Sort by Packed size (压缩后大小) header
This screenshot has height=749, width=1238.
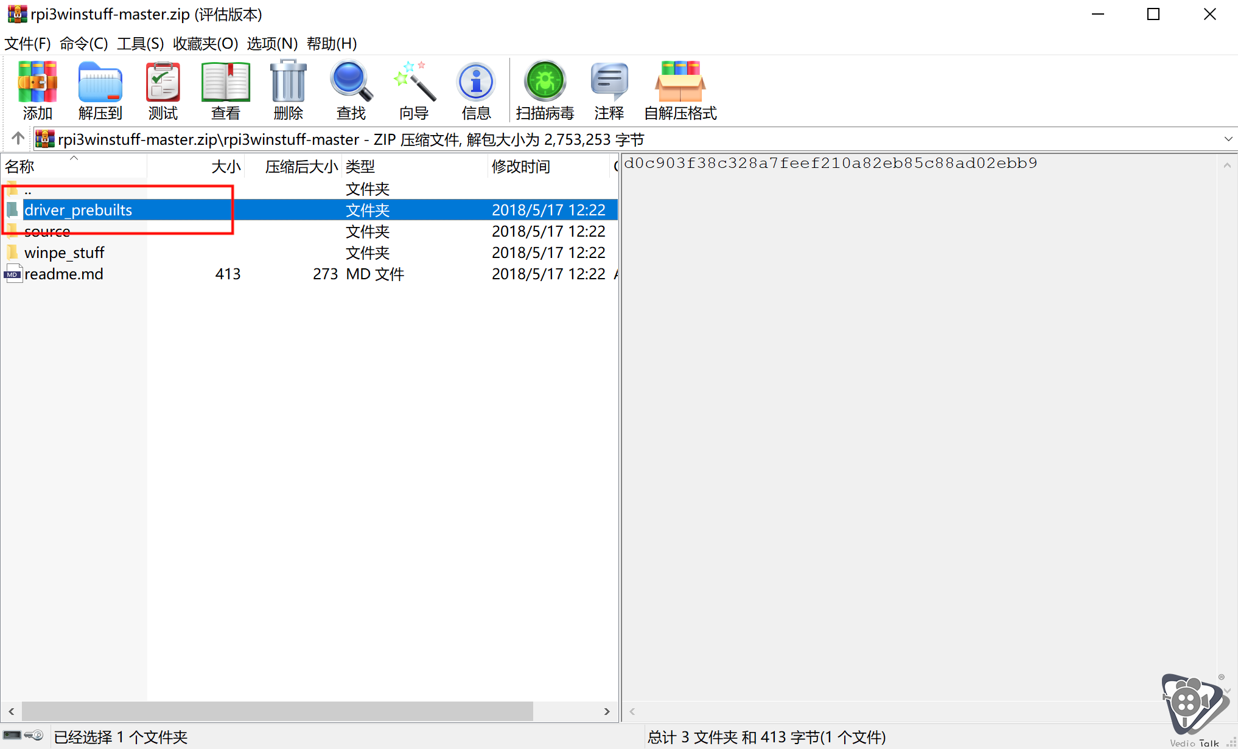293,166
